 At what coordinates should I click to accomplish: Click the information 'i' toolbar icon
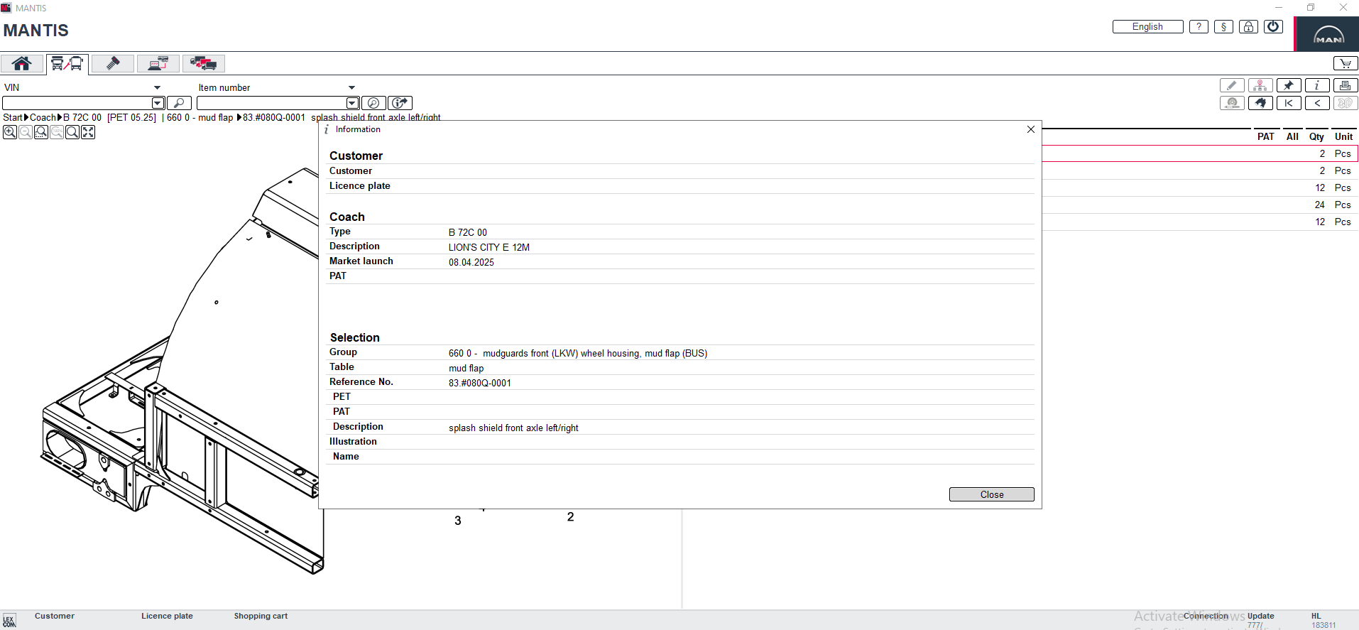pos(1317,85)
